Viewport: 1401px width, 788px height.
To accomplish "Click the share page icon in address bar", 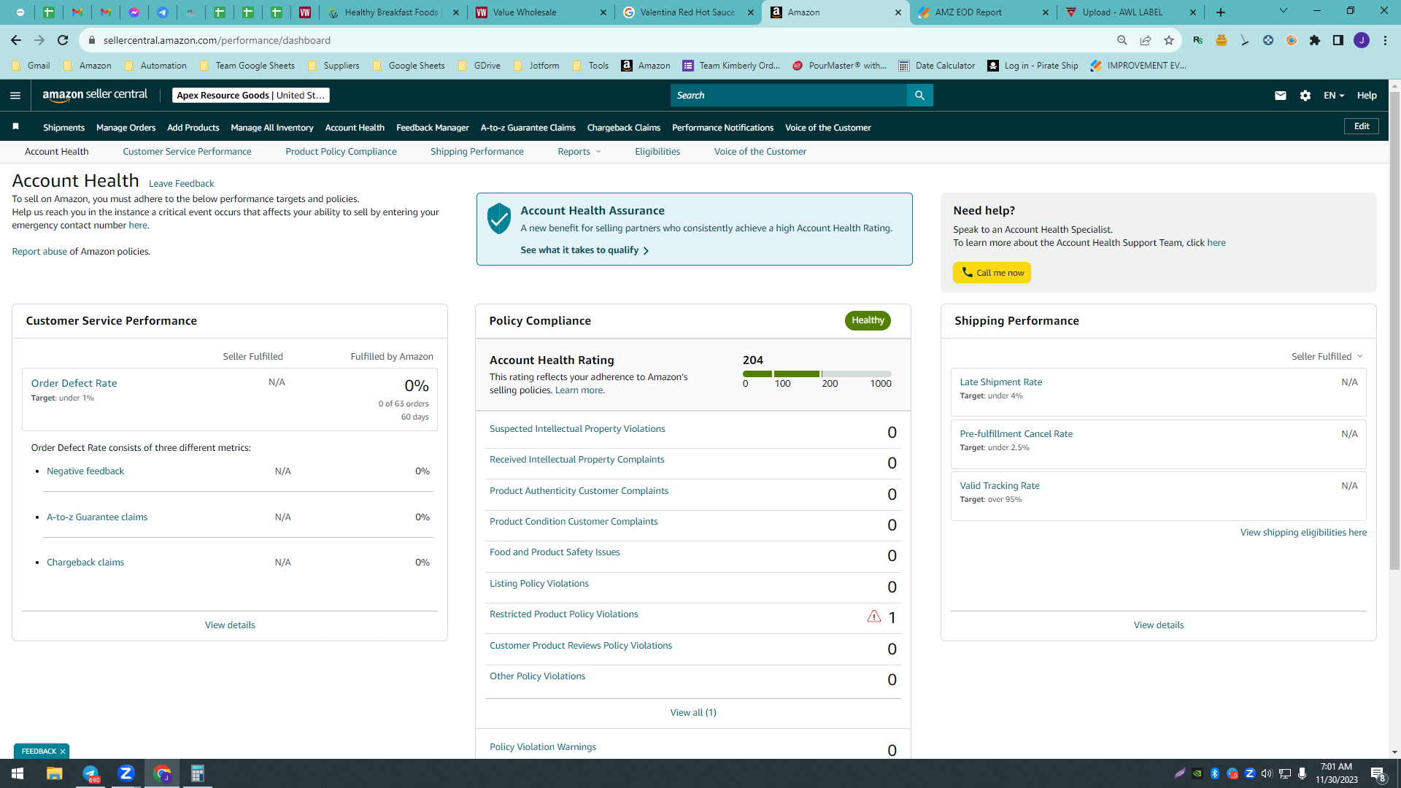I will point(1146,40).
